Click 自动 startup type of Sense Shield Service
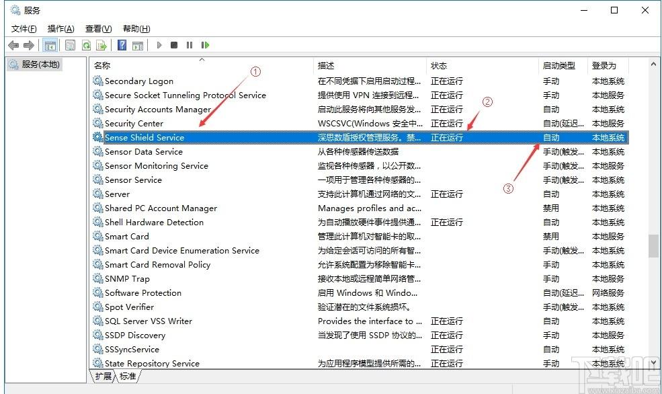The height and width of the screenshot is (394, 662). (551, 137)
